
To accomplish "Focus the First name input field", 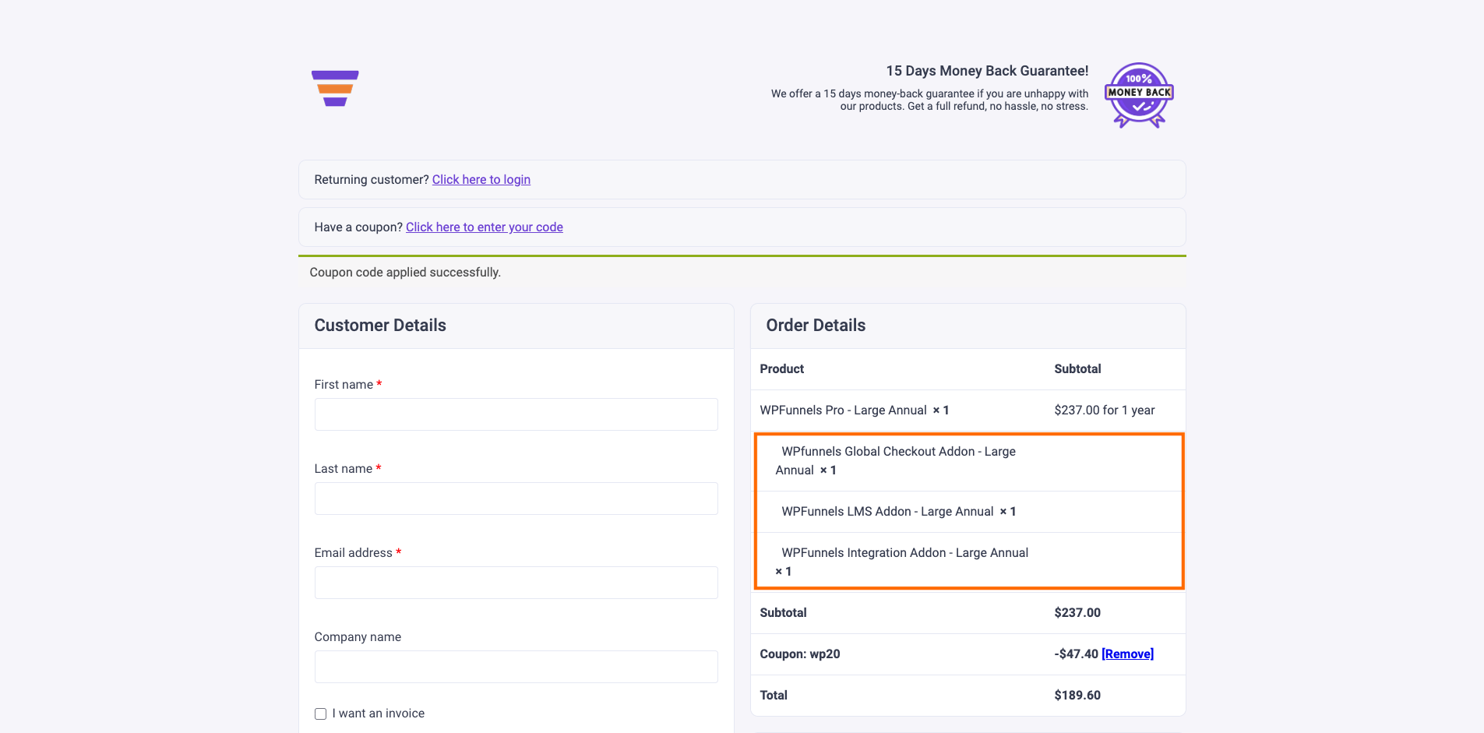I will coord(516,414).
